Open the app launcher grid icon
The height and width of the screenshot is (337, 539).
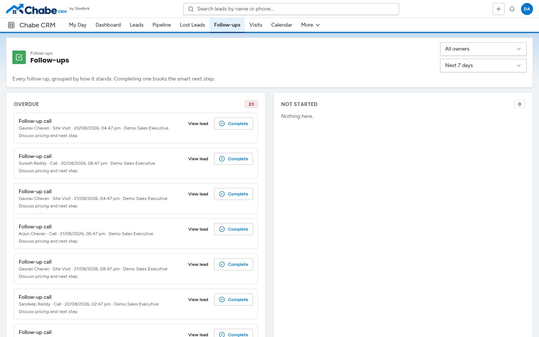[11, 25]
